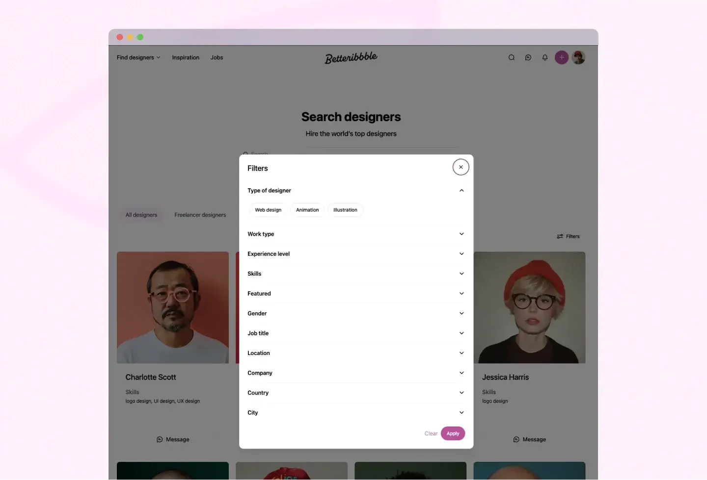Toggle the Illustration filter chip
The height and width of the screenshot is (480, 707).
pos(345,210)
